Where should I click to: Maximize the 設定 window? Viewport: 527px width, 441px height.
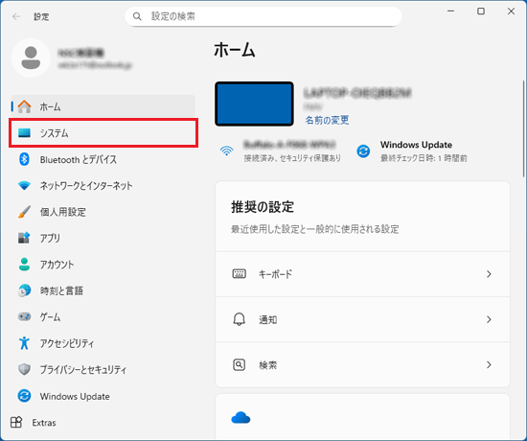(481, 12)
